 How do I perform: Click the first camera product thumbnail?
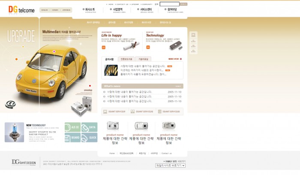[x=113, y=126]
